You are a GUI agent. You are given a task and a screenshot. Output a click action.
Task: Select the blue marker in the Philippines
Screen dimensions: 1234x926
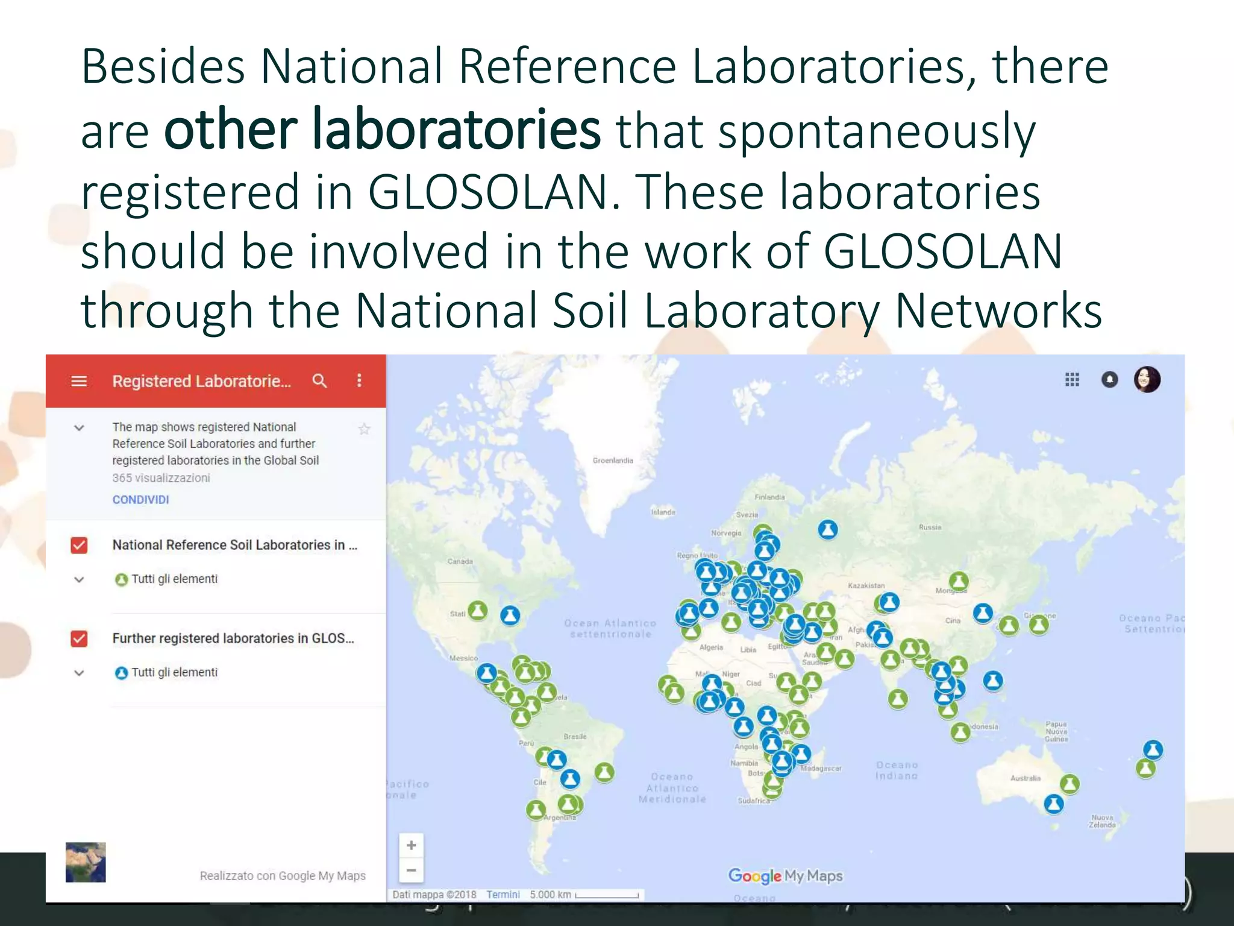[x=993, y=681]
